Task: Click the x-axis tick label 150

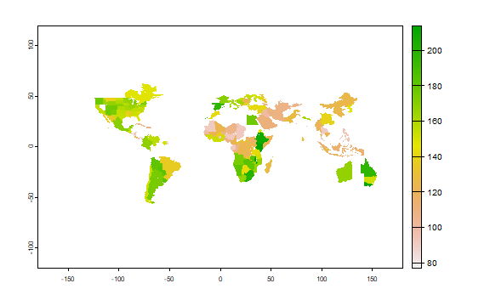Action: (372, 279)
